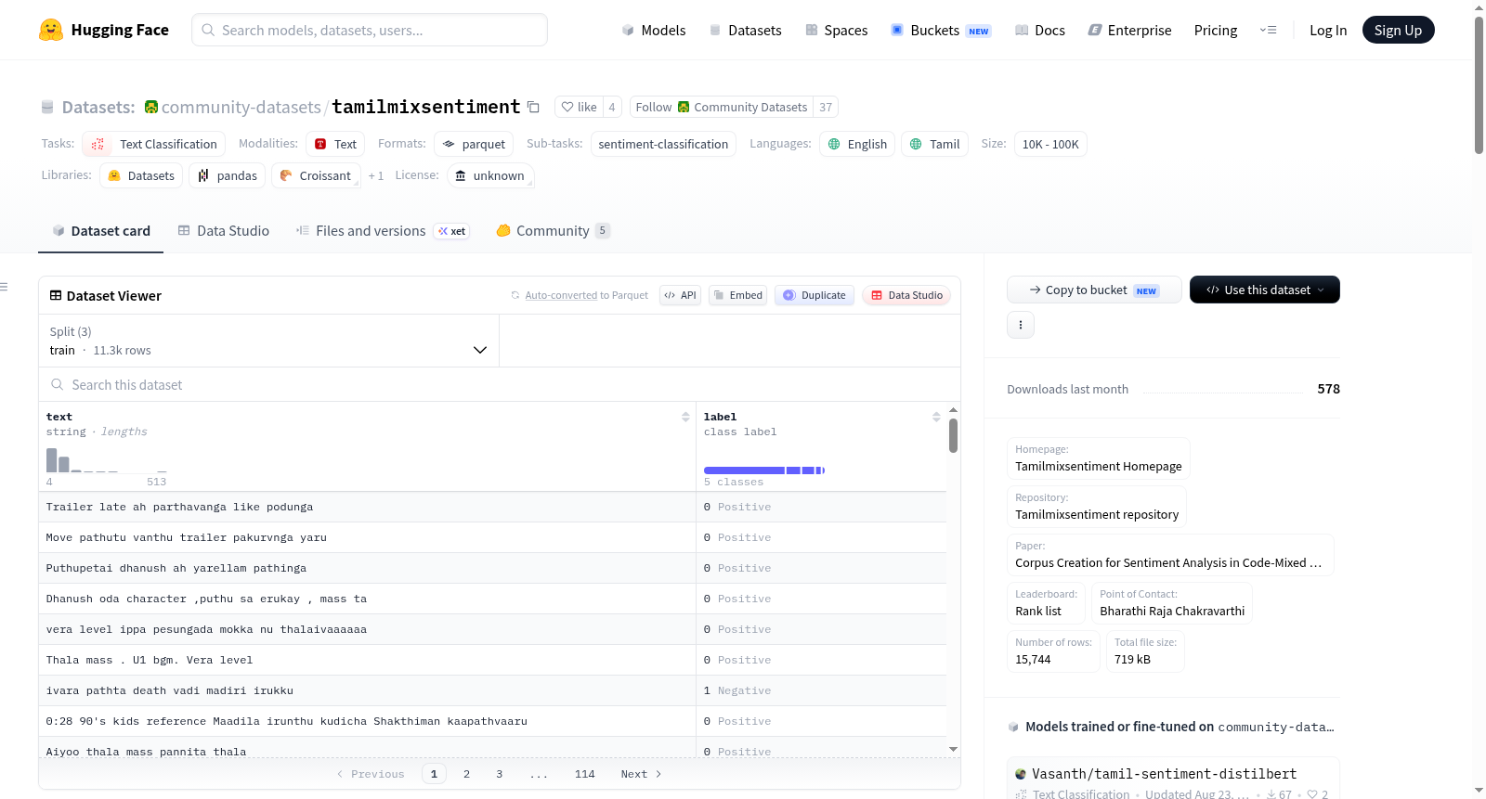Click the Datasets library tag
Screen dimensions: 1486x799
(x=141, y=175)
